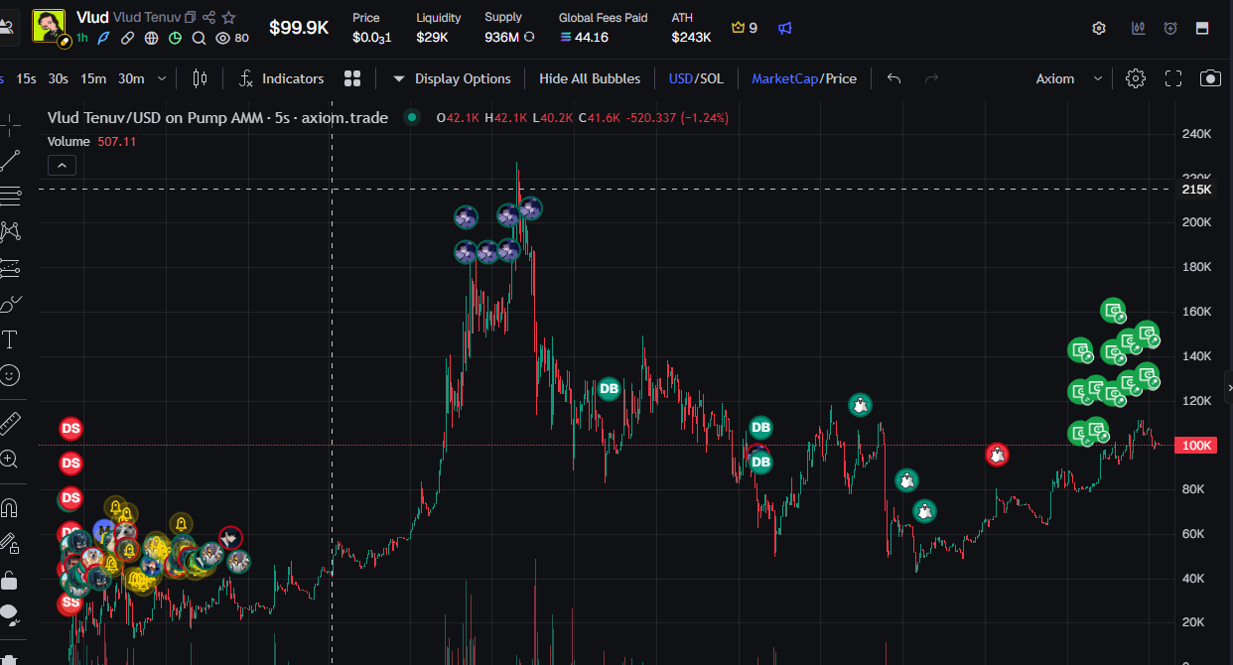
Task: Switch the currency to USD
Action: (680, 78)
